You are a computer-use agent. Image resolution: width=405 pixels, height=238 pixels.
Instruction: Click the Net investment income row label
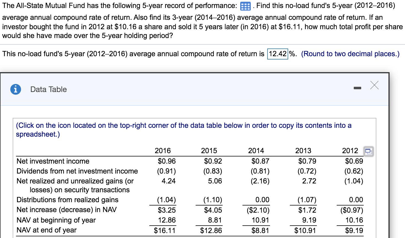pos(53,161)
